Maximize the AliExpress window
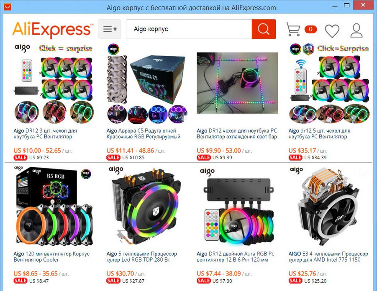Image resolution: width=377 pixels, height=291 pixels. coord(346,5)
